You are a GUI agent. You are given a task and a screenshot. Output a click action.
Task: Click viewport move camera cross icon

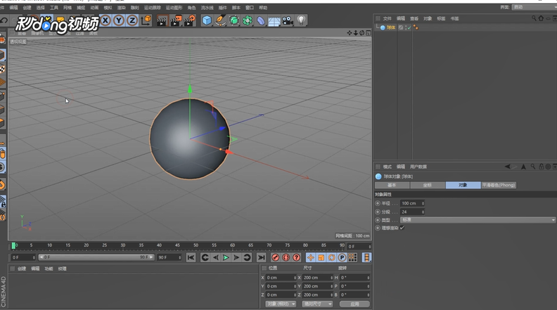coord(350,33)
